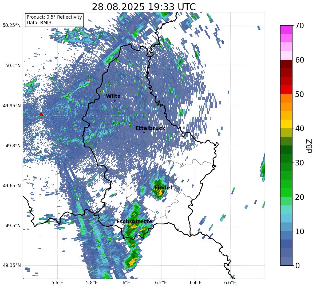Click the Wiltz cross location marker
The width and height of the screenshot is (316, 288).
tap(114, 101)
